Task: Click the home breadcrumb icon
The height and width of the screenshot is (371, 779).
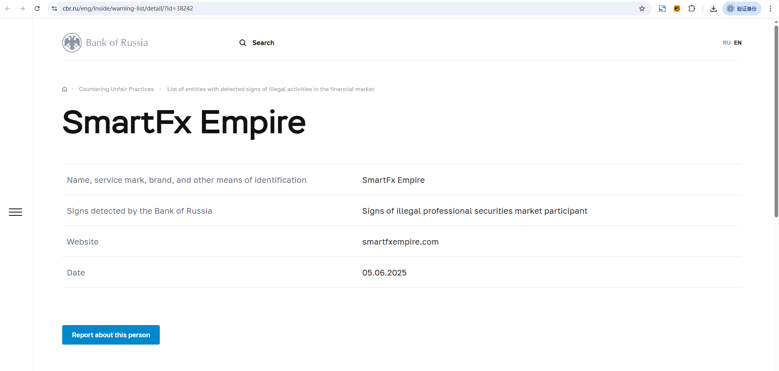Action: coord(65,89)
